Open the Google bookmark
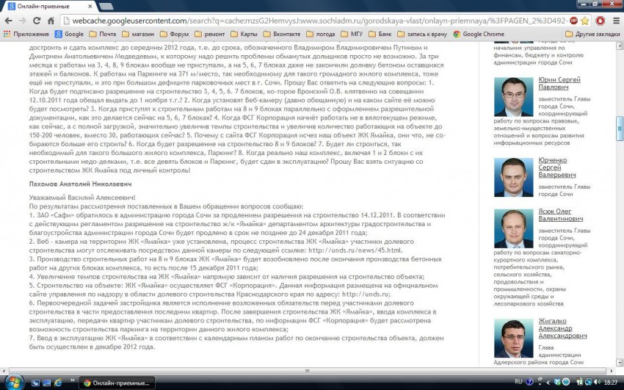The height and width of the screenshot is (390, 624). pyautogui.click(x=68, y=34)
